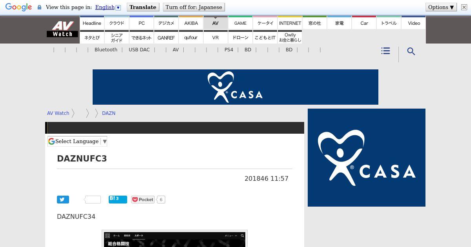
Task: Open the article screenshot thumbnail
Action: pyautogui.click(x=175, y=239)
